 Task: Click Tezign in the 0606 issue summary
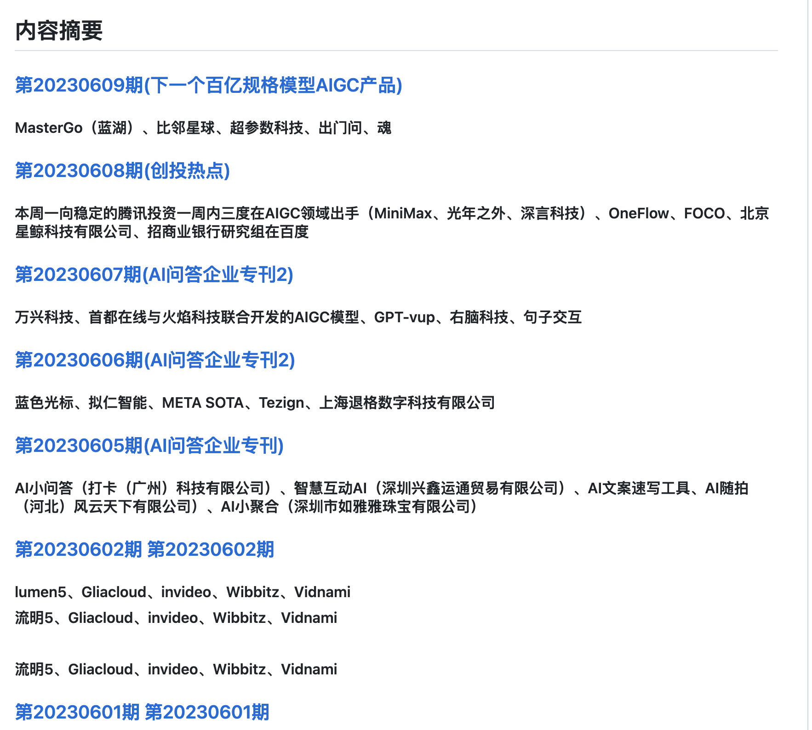pos(281,403)
